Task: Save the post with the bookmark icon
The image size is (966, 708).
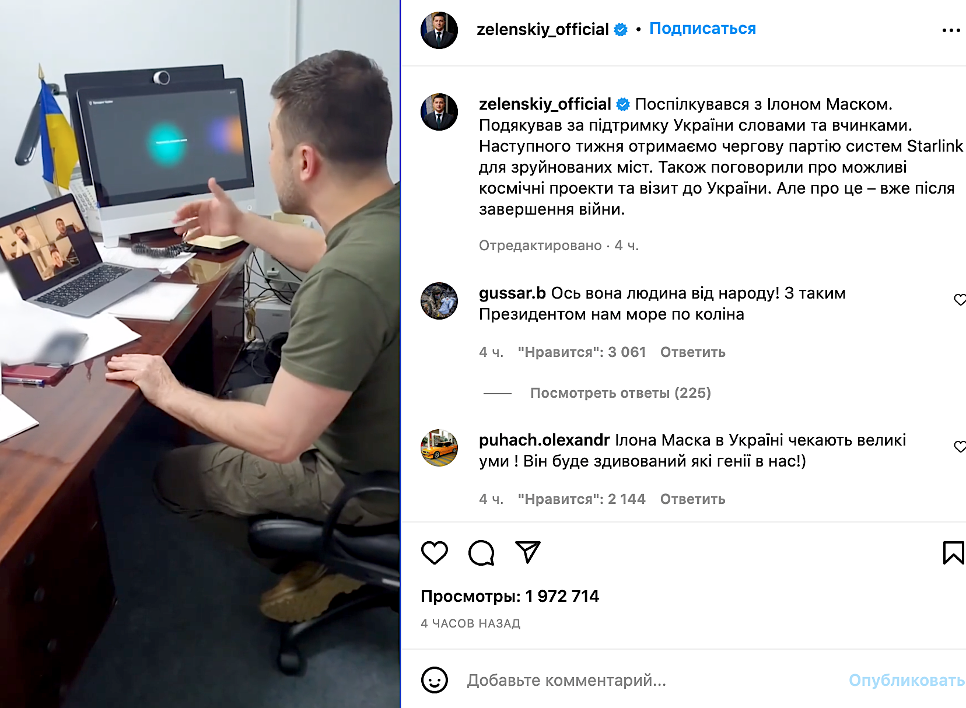Action: [953, 552]
